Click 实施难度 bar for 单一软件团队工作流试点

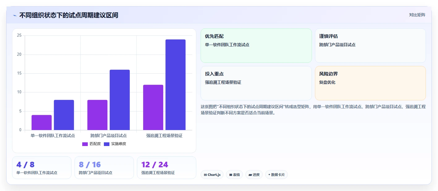click(x=64, y=115)
